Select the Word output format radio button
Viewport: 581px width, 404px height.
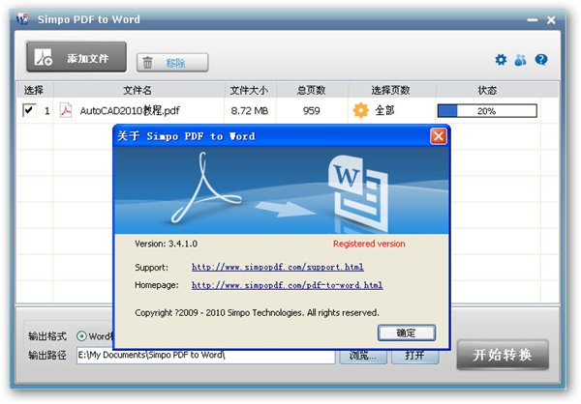click(81, 336)
